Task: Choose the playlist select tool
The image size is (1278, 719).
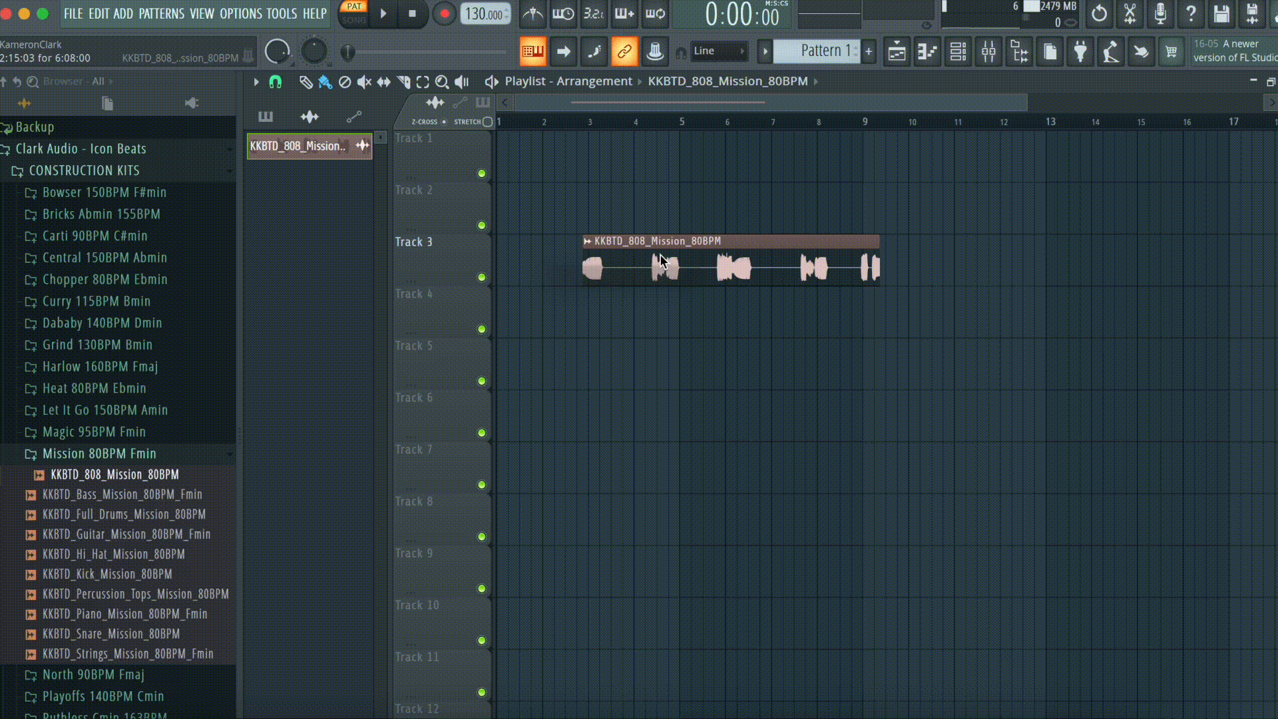Action: point(423,82)
